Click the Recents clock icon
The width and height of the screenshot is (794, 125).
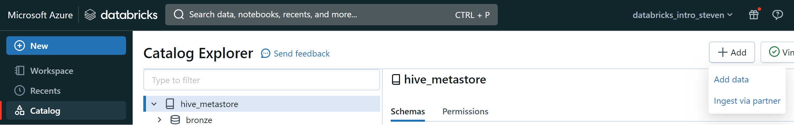20,90
